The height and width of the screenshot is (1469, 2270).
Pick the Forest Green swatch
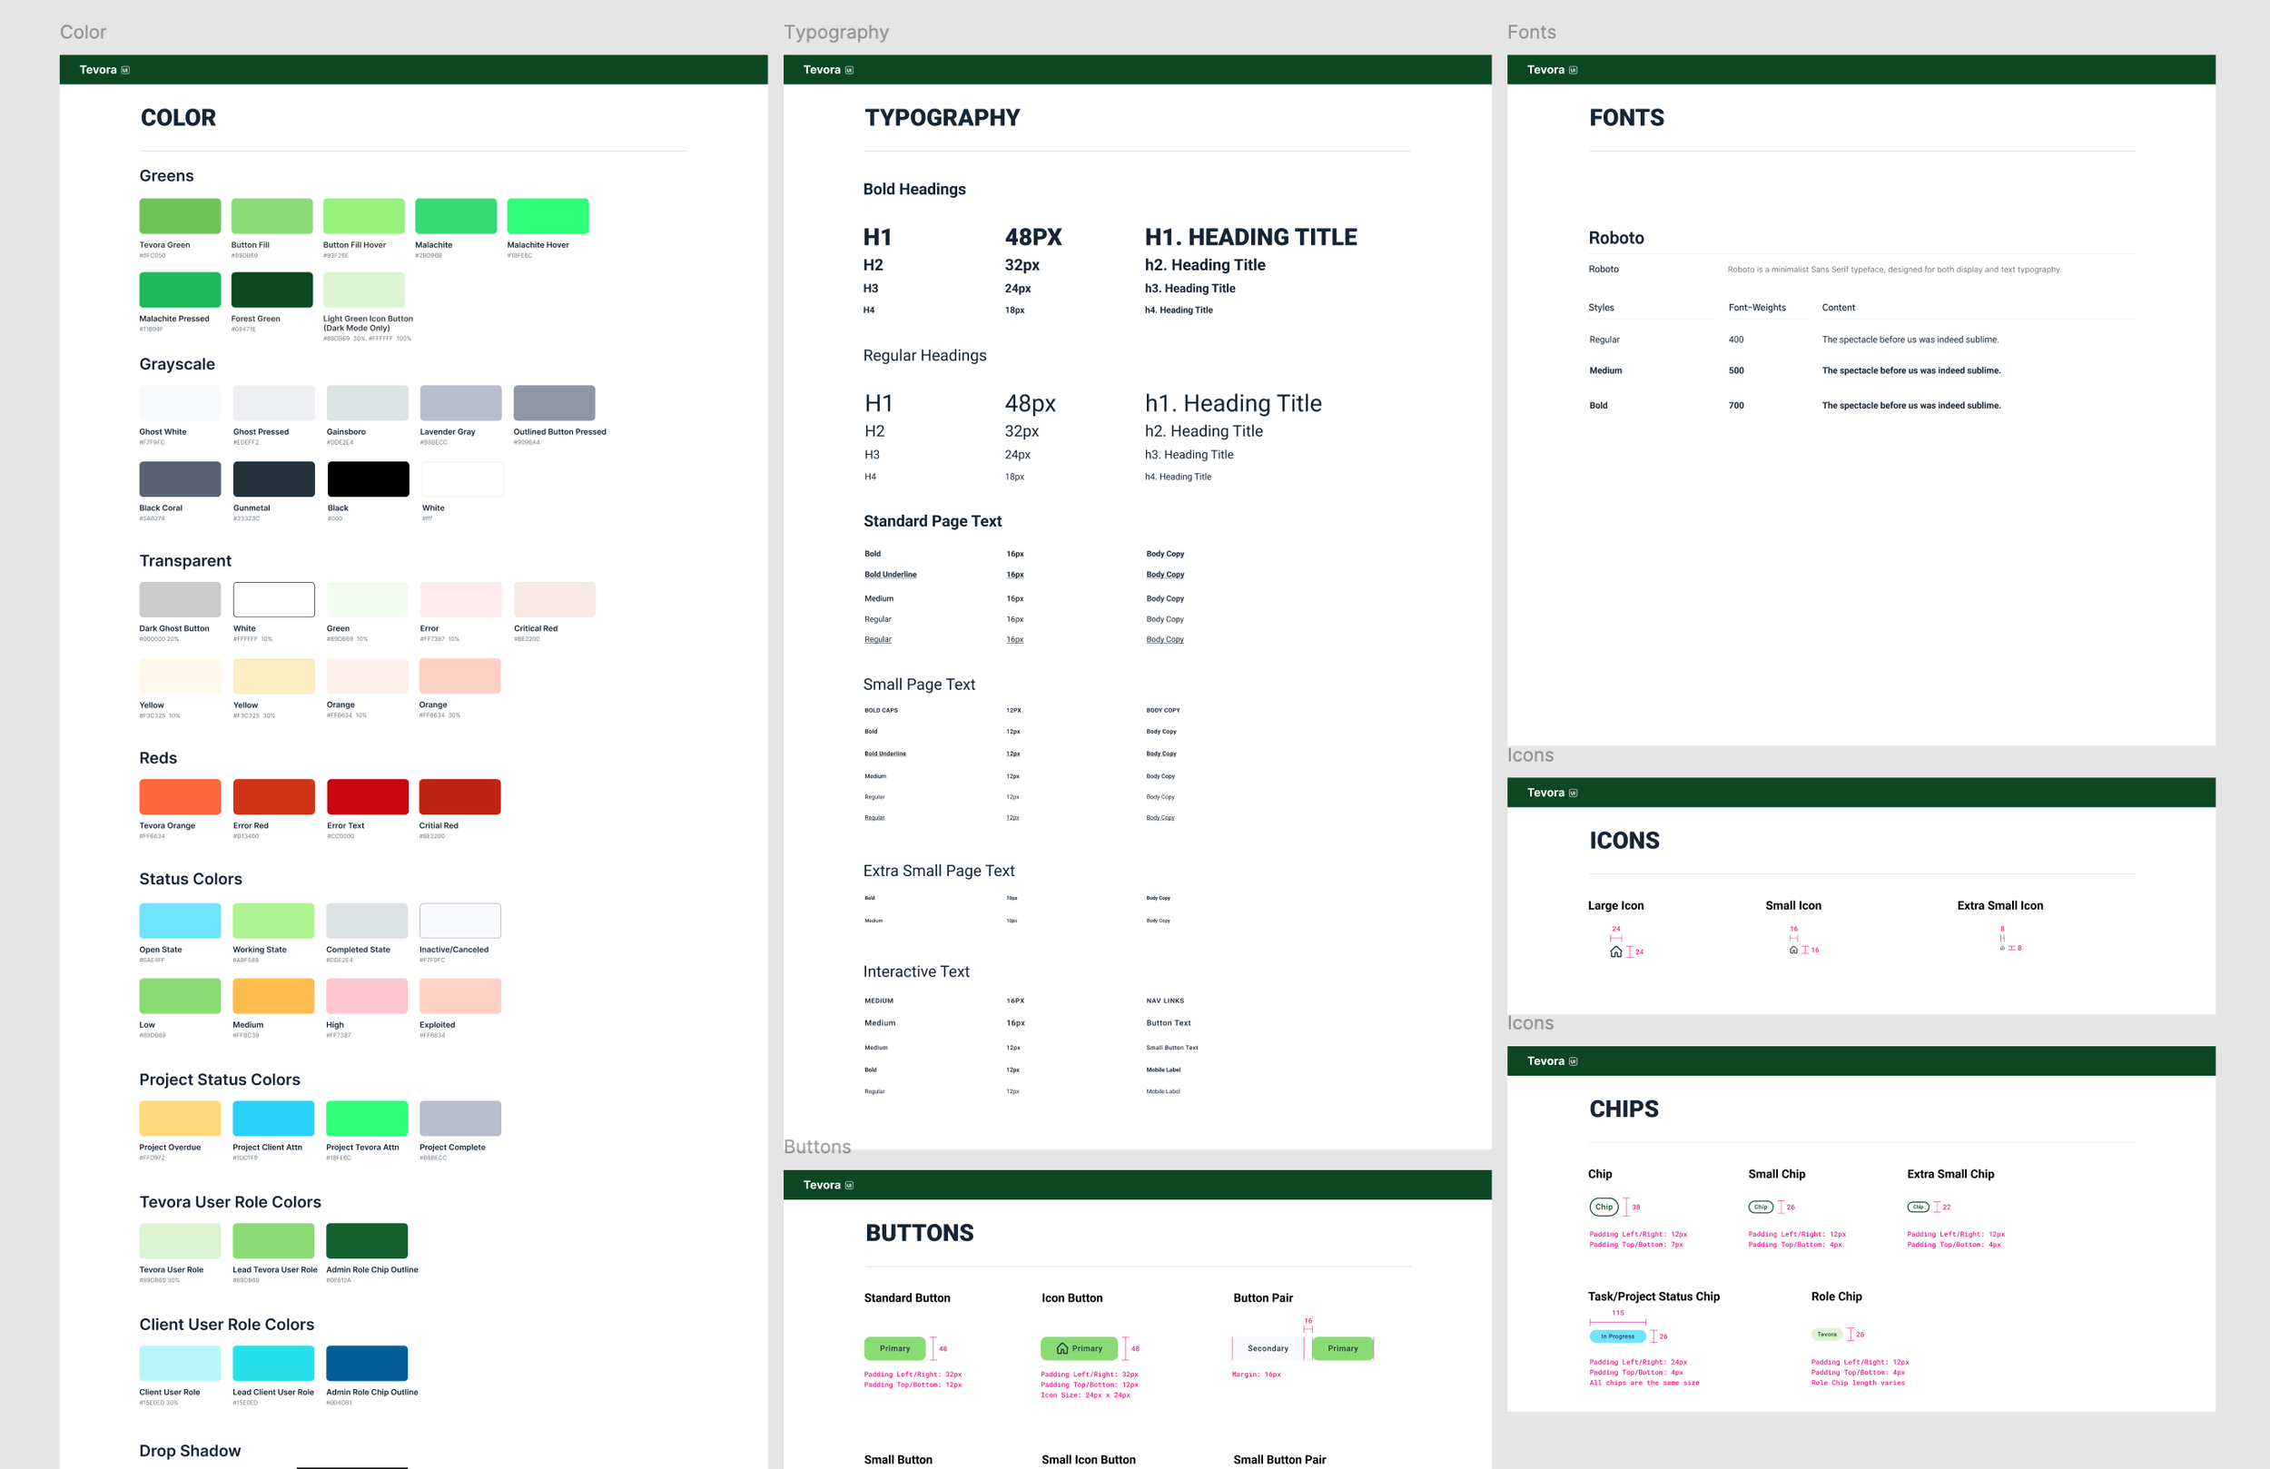[271, 290]
